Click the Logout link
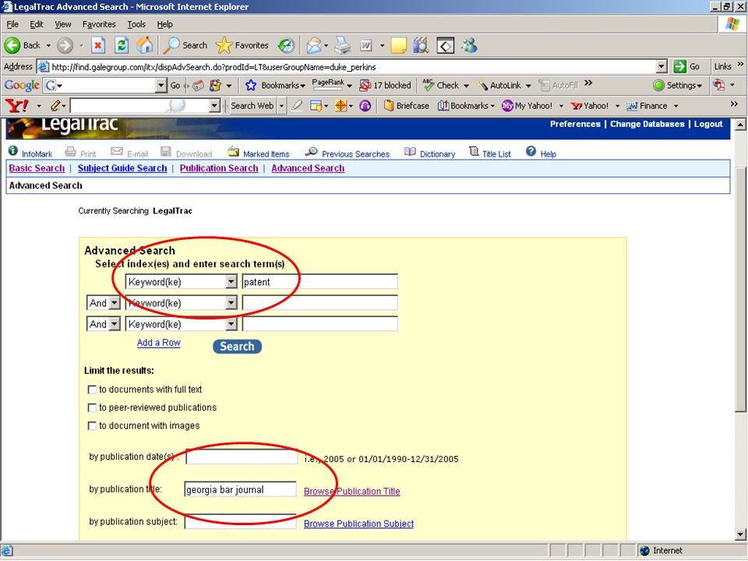 pos(708,124)
